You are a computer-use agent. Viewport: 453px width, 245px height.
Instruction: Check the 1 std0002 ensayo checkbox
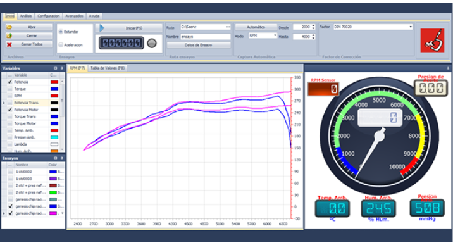(10, 172)
